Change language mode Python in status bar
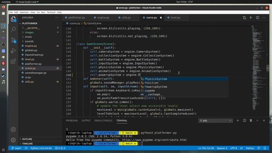The height and width of the screenshot is (153, 272). pos(250,148)
